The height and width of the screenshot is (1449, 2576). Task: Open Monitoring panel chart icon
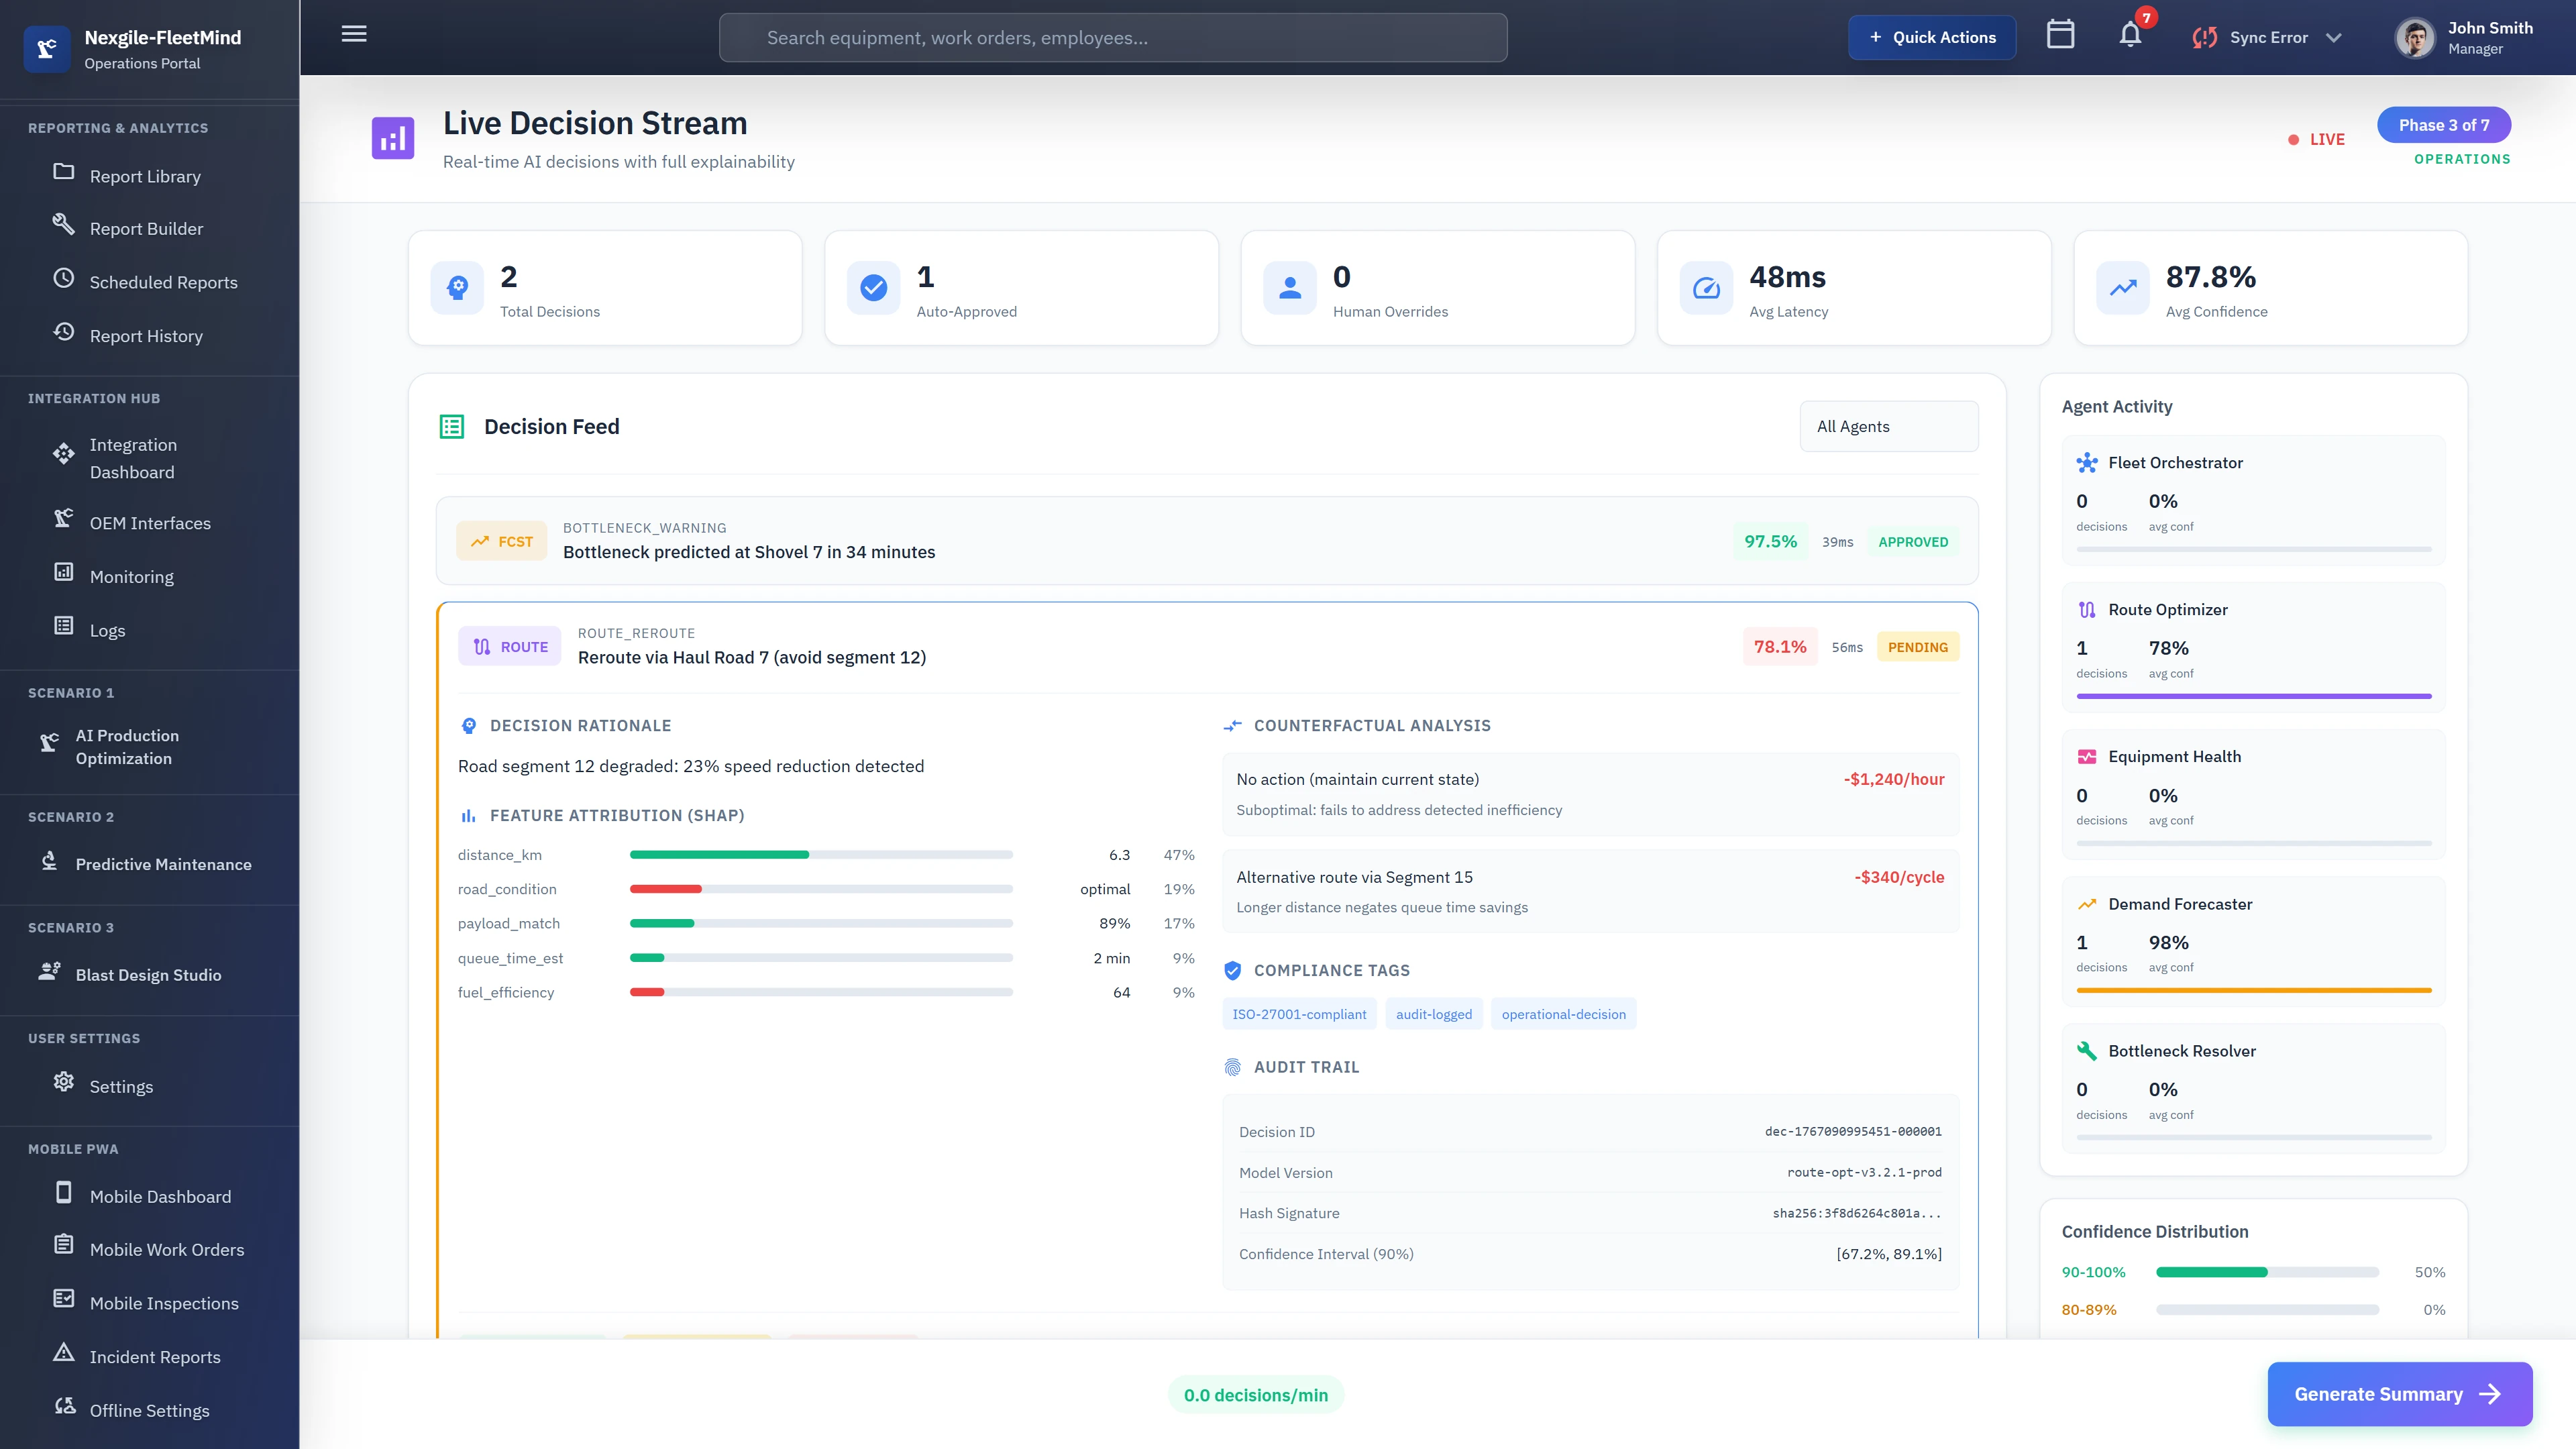(63, 575)
